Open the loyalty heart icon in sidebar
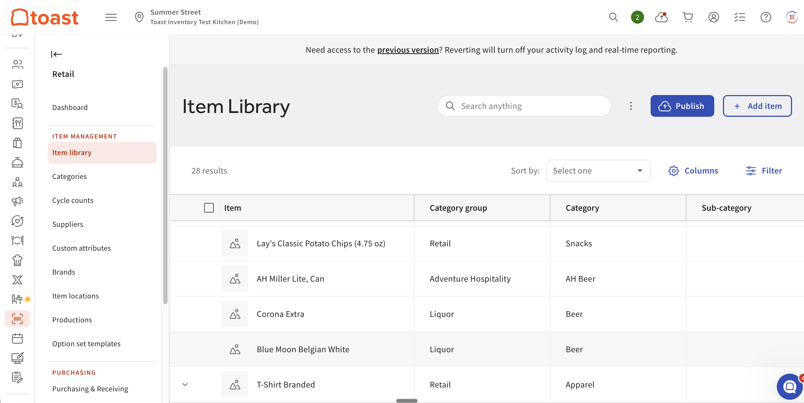This screenshot has width=804, height=403. [17, 221]
